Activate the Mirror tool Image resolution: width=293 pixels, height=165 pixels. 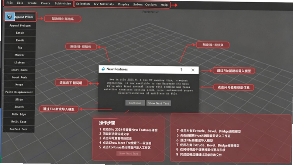point(20,55)
